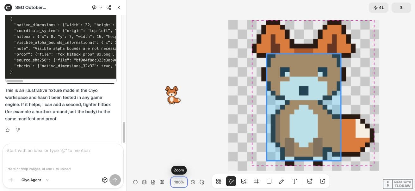Select the large fox hitbox proof image
The width and height of the screenshot is (415, 191).
pos(304,95)
